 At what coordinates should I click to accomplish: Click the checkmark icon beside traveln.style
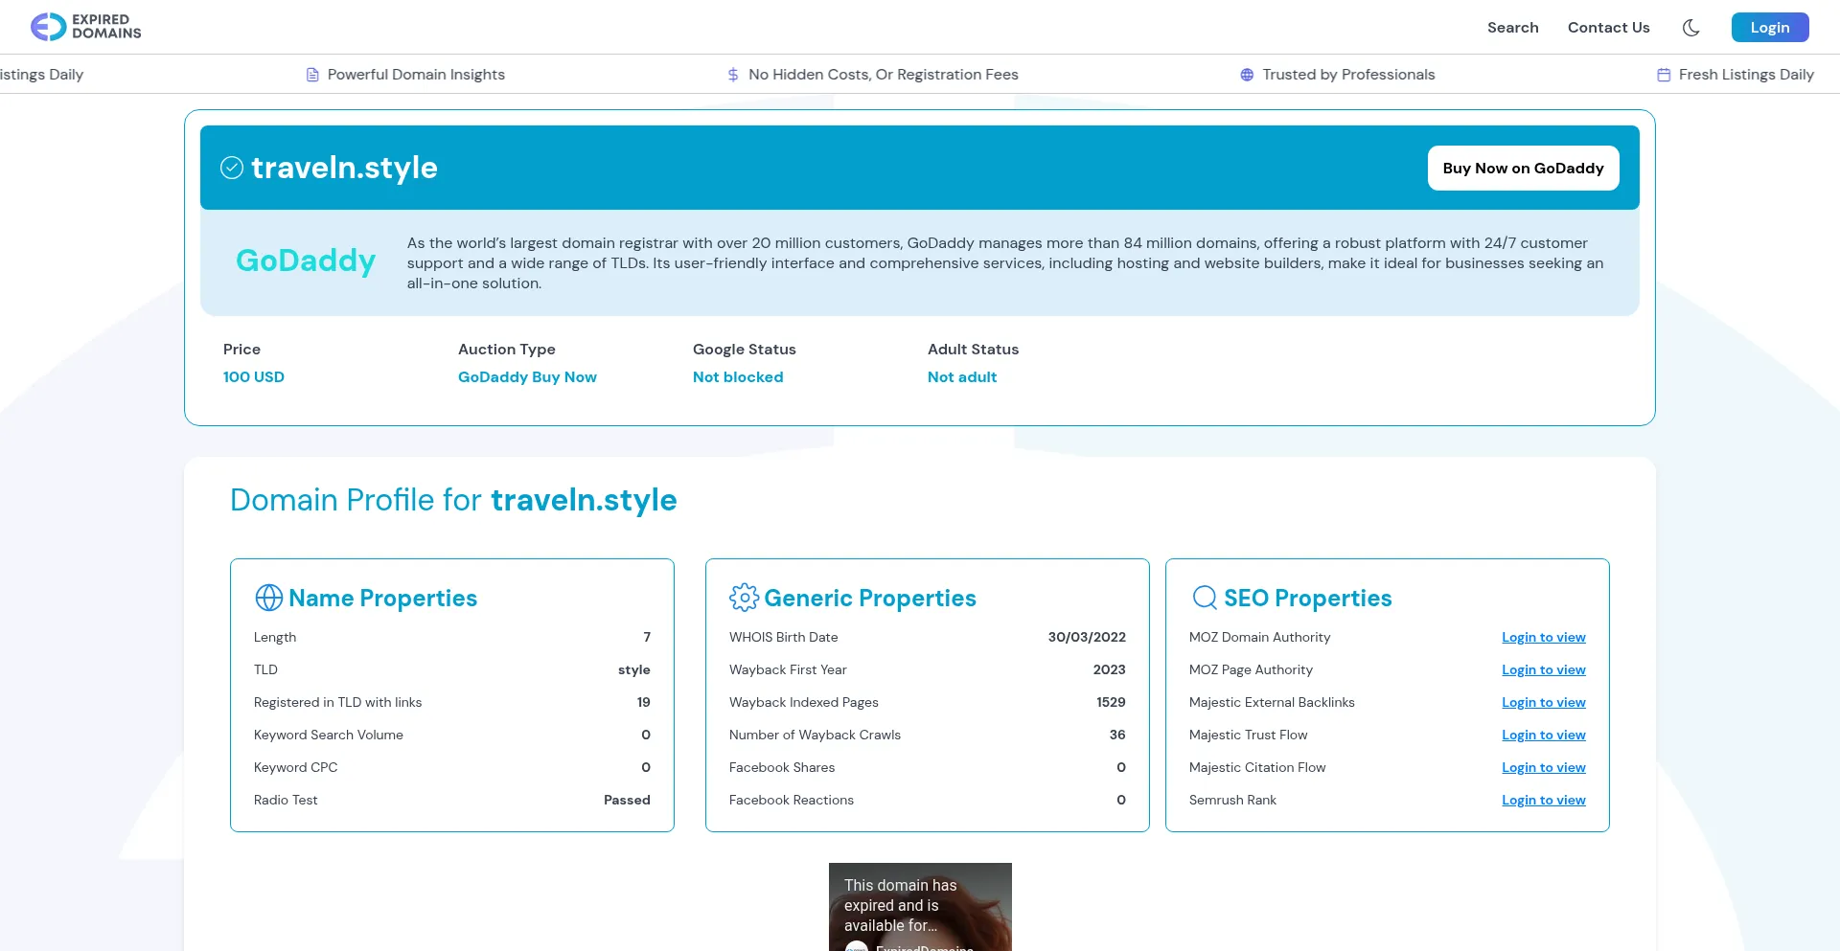point(232,168)
